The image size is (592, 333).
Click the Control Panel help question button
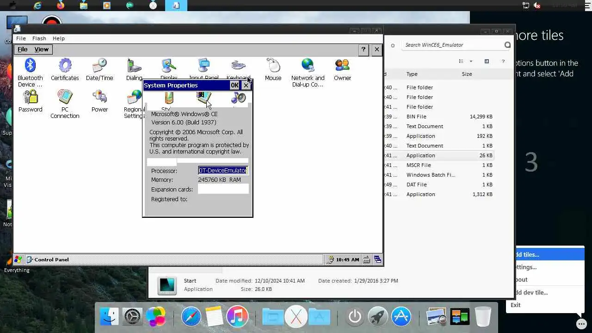click(363, 49)
